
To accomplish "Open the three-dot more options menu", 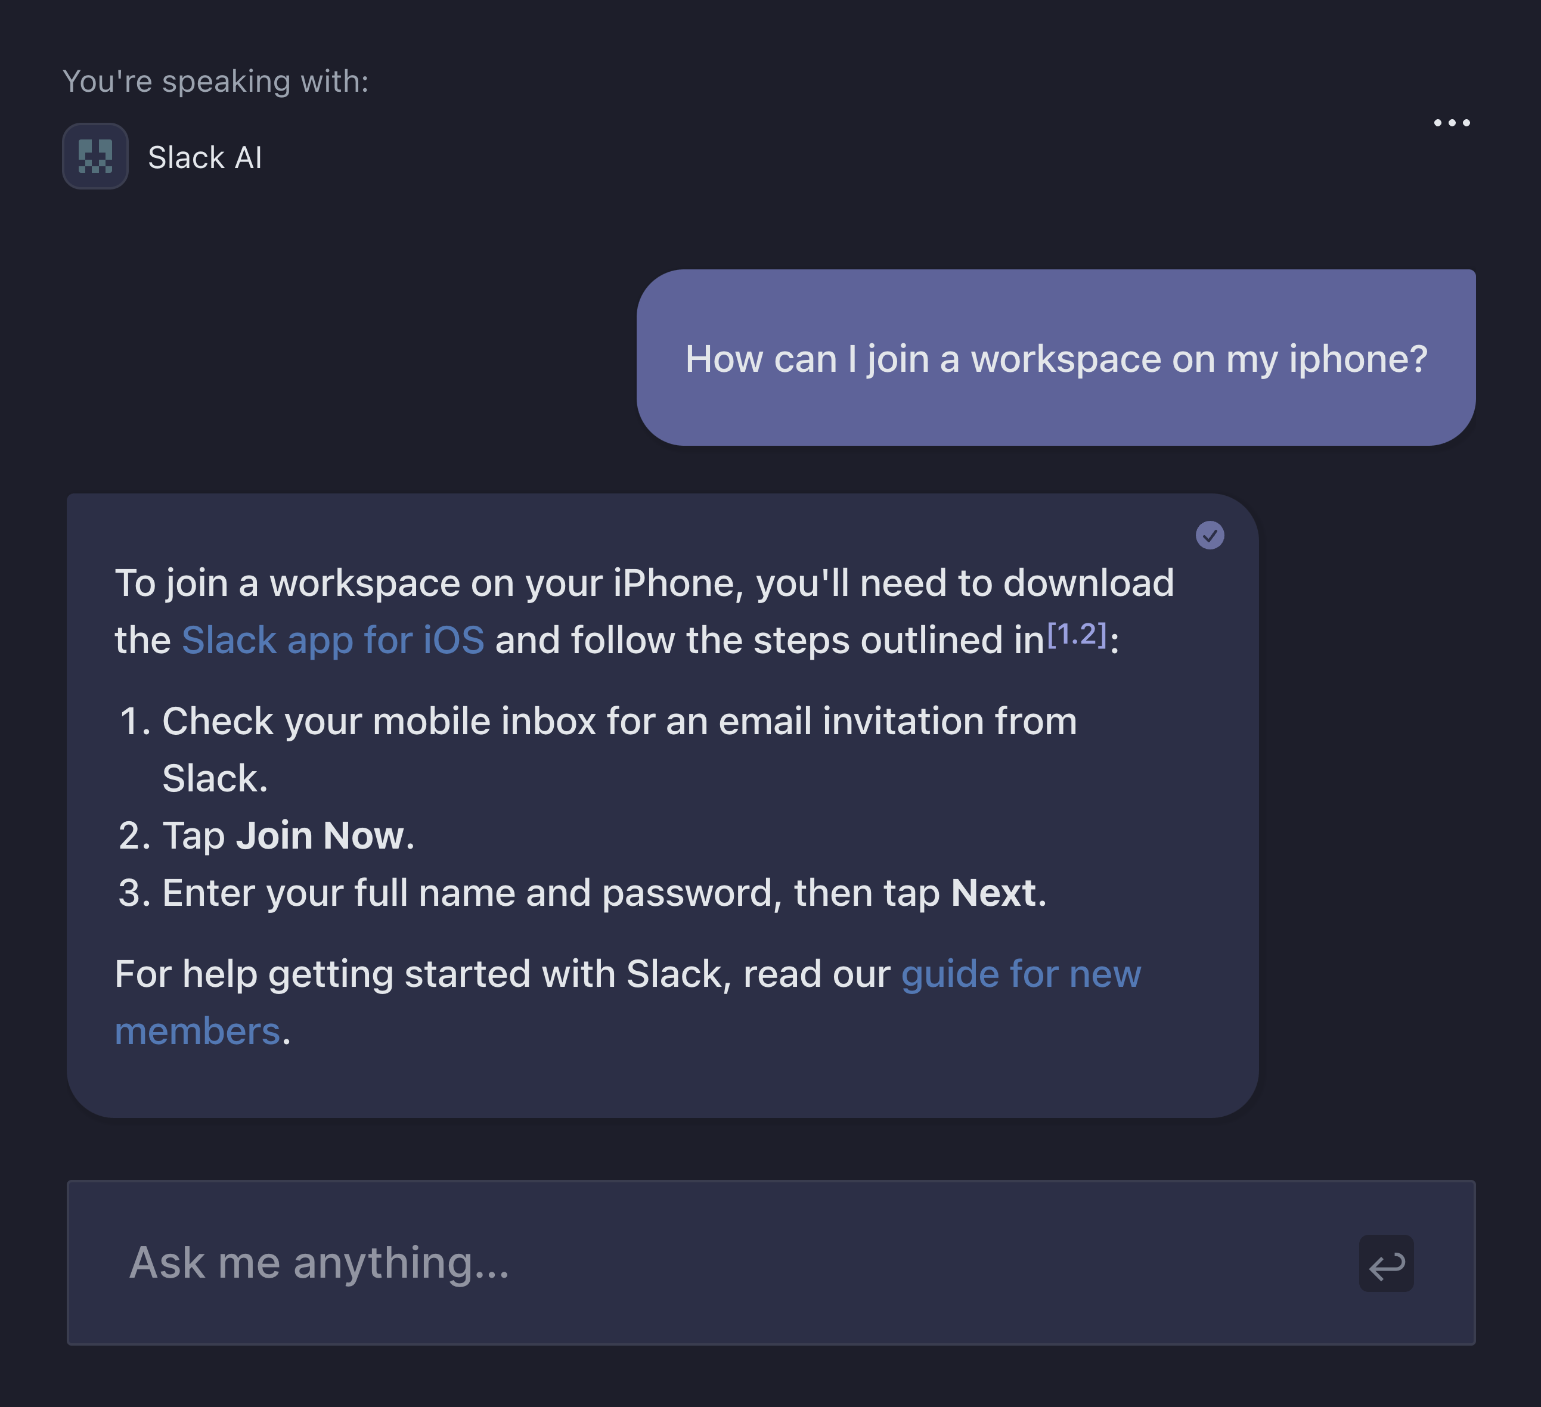I will (x=1451, y=123).
